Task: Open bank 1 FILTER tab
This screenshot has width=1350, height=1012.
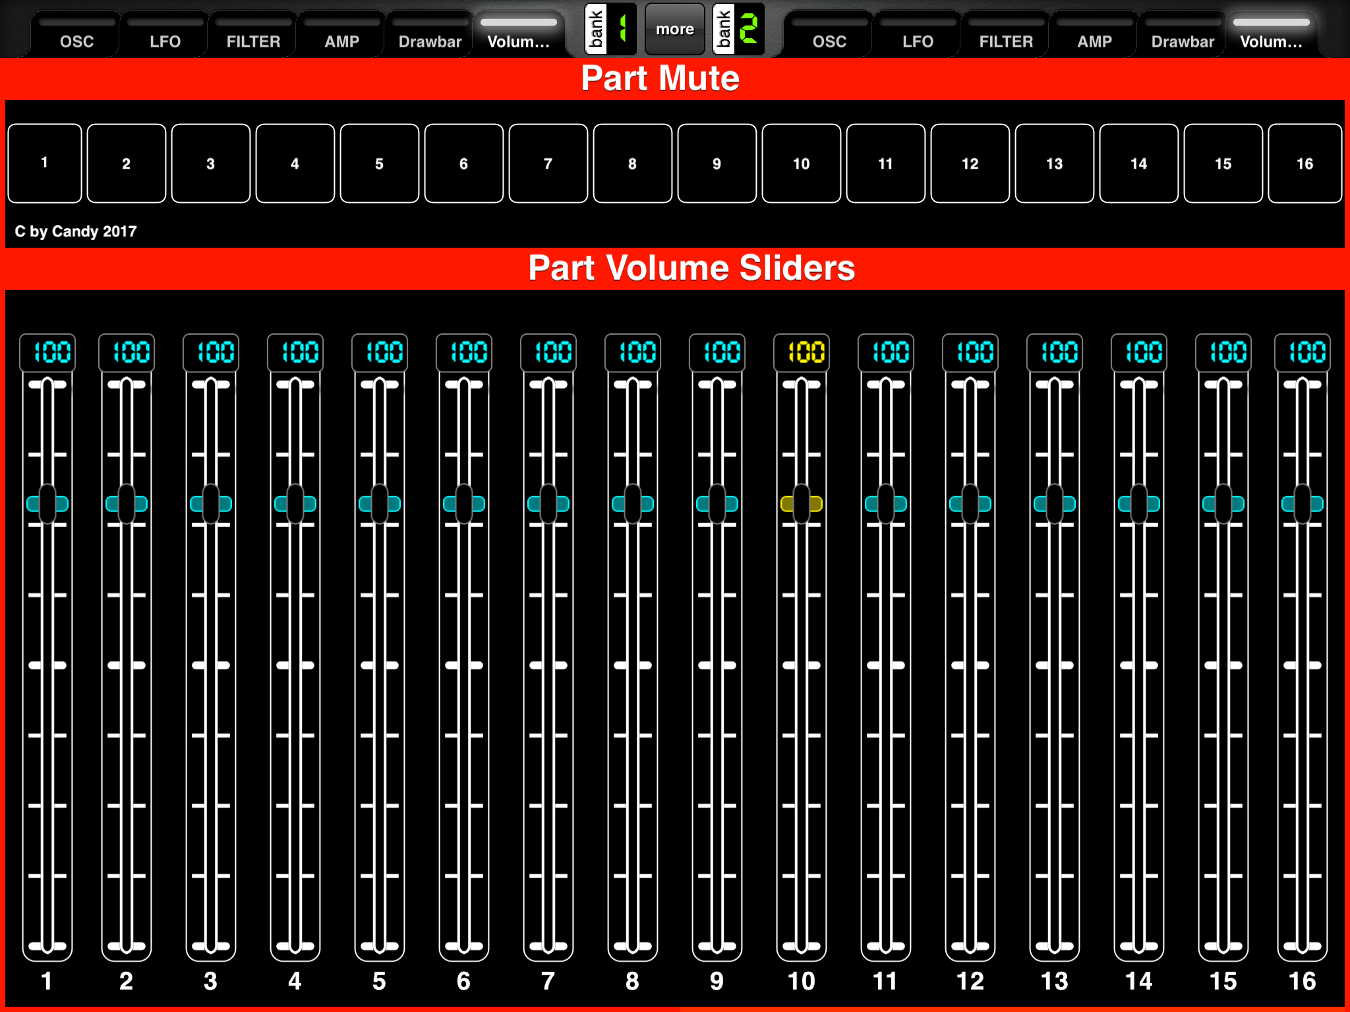Action: [x=253, y=34]
